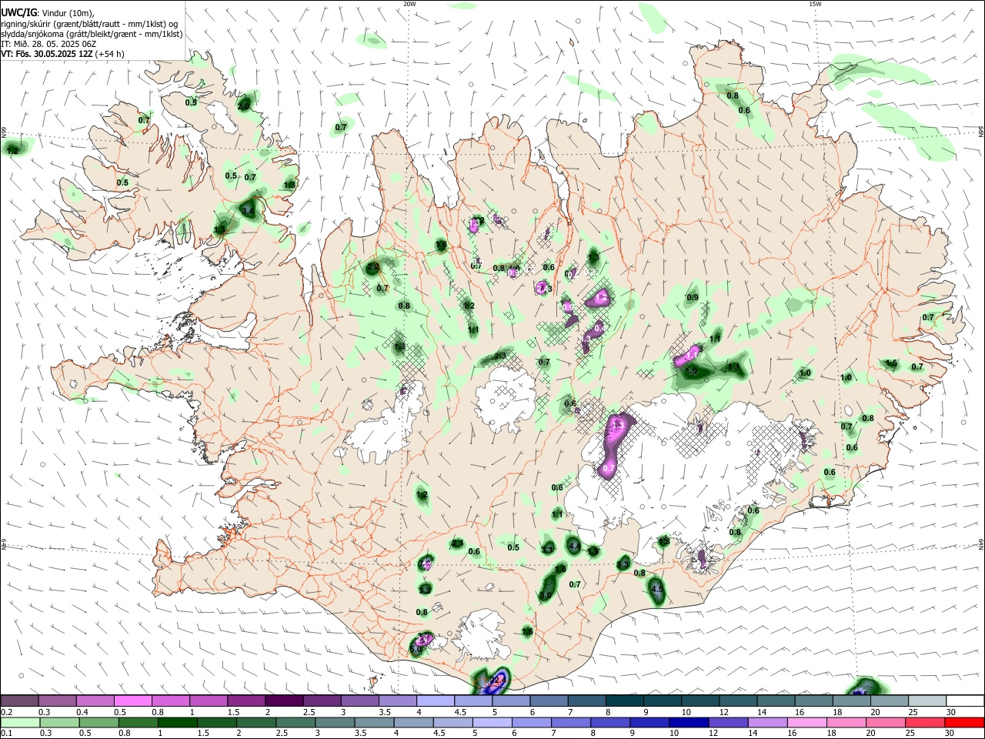Pick the dark teal 8–9 snow swatch

point(624,701)
